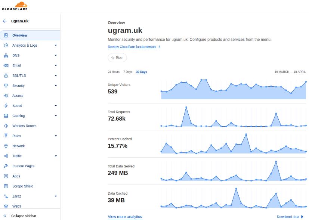Viewport: 309px width, 220px height.
Task: Click the Scrape Shield icon
Action: point(6,186)
